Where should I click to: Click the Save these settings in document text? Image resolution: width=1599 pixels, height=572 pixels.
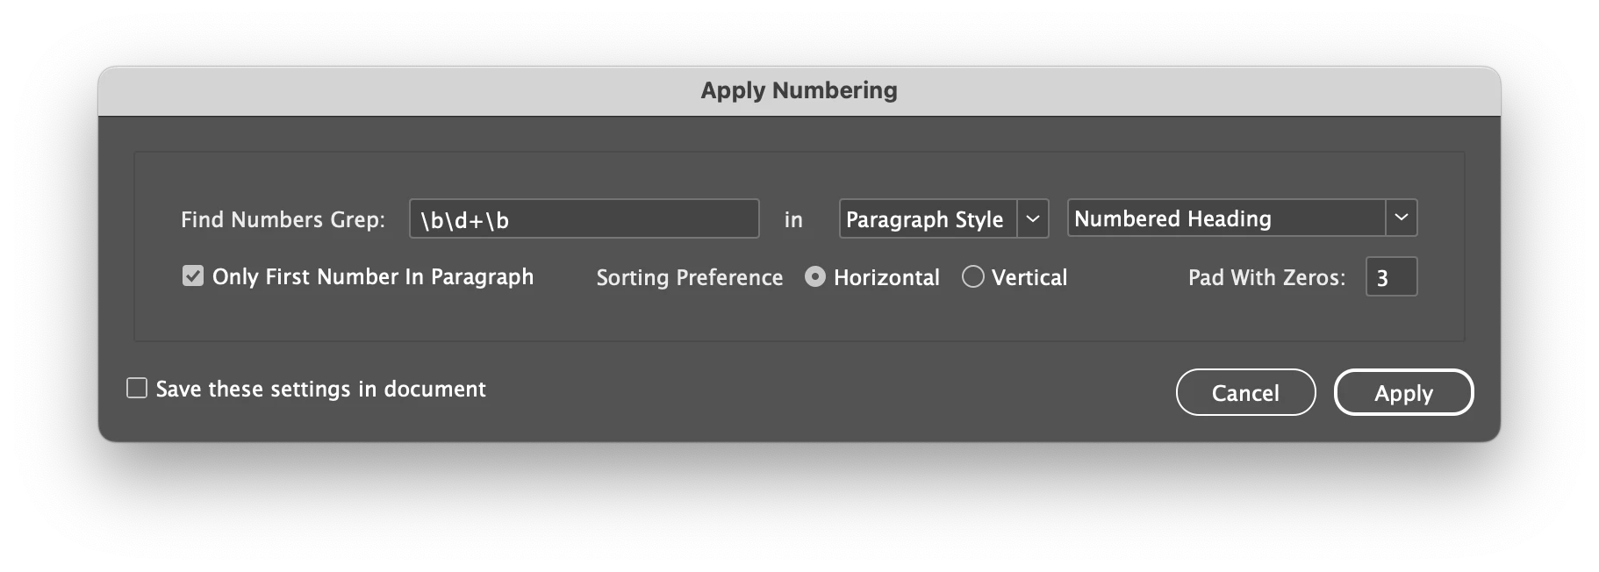320,390
